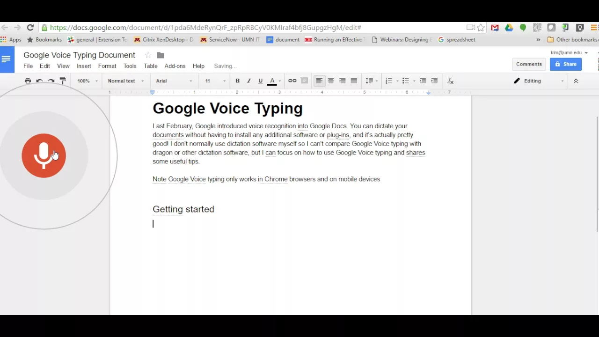
Task: Click the document title Google Voice Typing Document
Action: tap(79, 55)
